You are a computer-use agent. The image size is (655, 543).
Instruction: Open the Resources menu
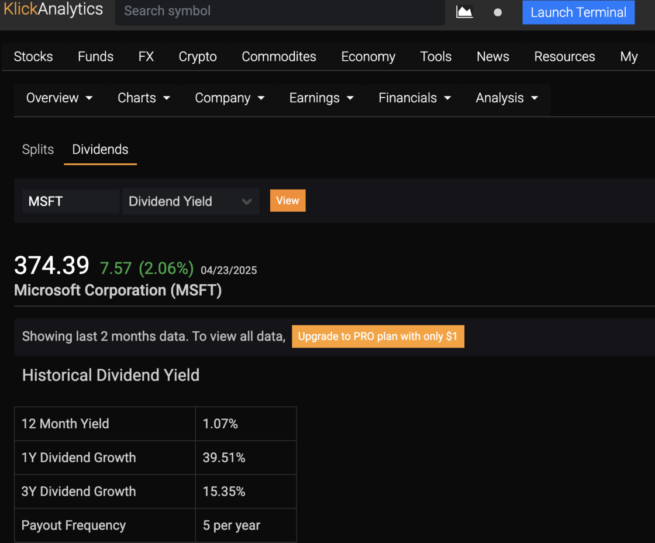pos(564,56)
